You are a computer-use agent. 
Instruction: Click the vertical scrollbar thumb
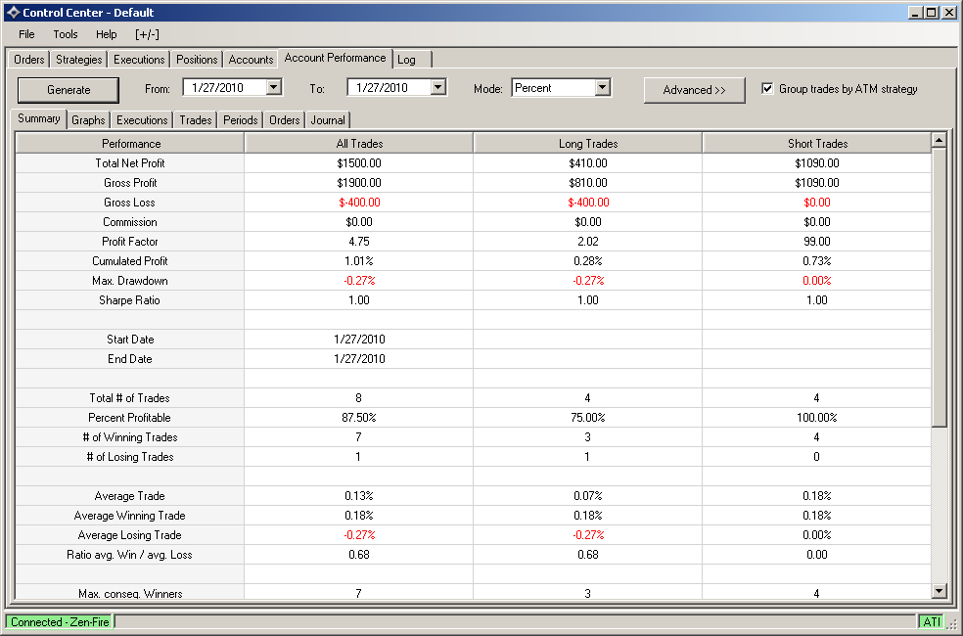938,287
